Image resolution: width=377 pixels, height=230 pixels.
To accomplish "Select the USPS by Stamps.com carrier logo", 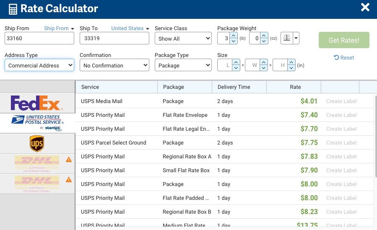I will pos(37,123).
